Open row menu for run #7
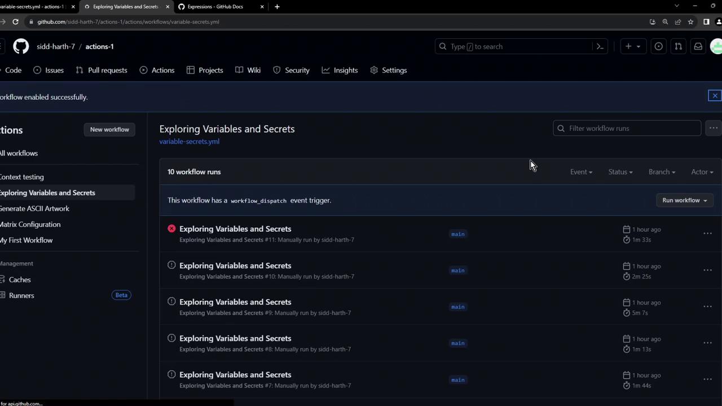The width and height of the screenshot is (722, 406). [707, 379]
